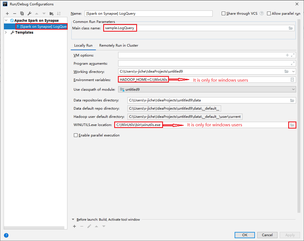Browse main class name folder icon
Viewport: 304px width, 241px height.
[291, 28]
